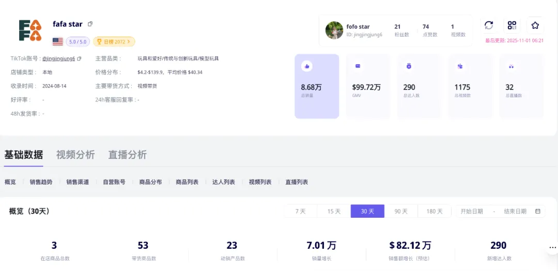Select the 总直播数 32 card

[x=522, y=86]
